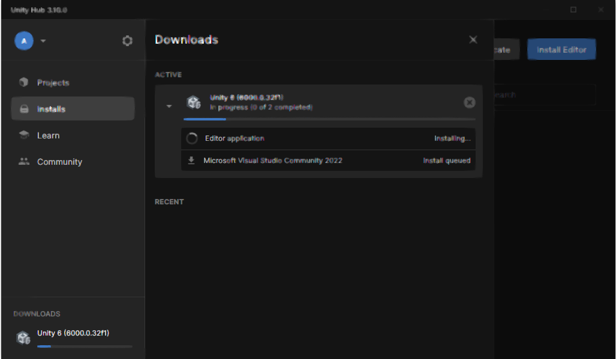Click the Learn graduation cap icon
The width and height of the screenshot is (616, 359).
point(24,135)
